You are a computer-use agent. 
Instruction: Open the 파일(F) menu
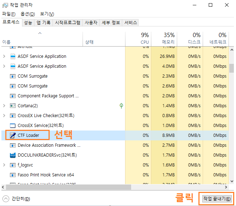point(9,14)
